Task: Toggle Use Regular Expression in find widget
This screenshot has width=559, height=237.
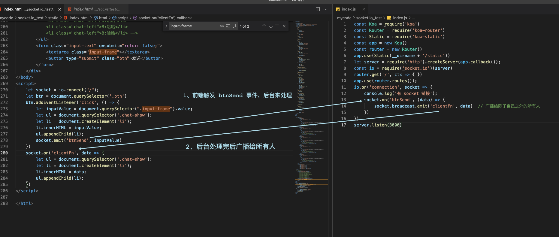Action: pyautogui.click(x=234, y=26)
